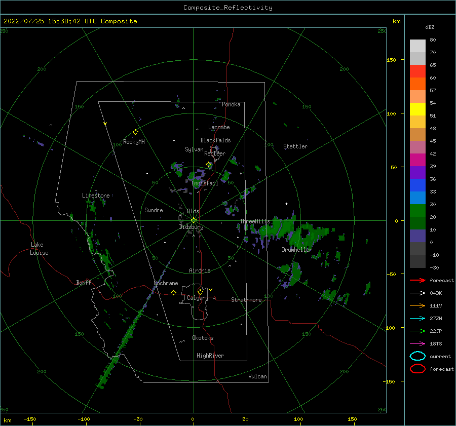The image size is (456, 426).
Task: Click the Stettler town label
Action: point(295,146)
